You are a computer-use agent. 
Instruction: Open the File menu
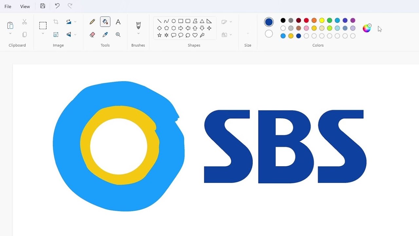pyautogui.click(x=8, y=7)
